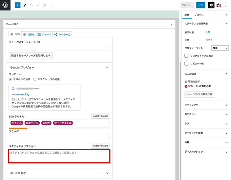The width and height of the screenshot is (231, 180).
Task: Switch to the Schema tab
Action: (44, 35)
